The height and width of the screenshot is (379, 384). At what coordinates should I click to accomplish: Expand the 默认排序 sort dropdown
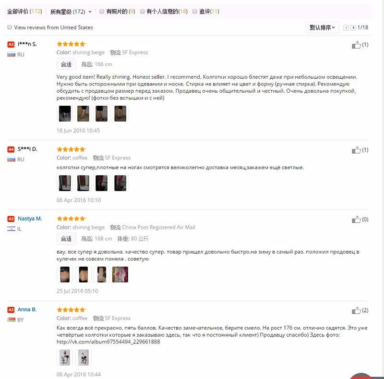pyautogui.click(x=322, y=27)
